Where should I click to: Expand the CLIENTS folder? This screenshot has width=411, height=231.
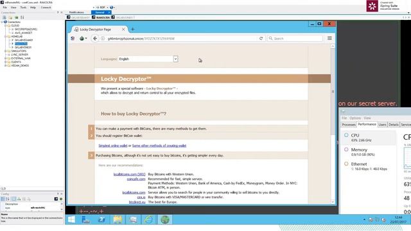pos(6,62)
